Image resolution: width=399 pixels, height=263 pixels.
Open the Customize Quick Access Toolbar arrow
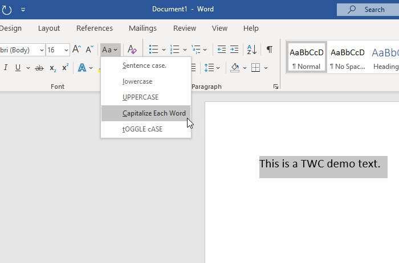(23, 10)
